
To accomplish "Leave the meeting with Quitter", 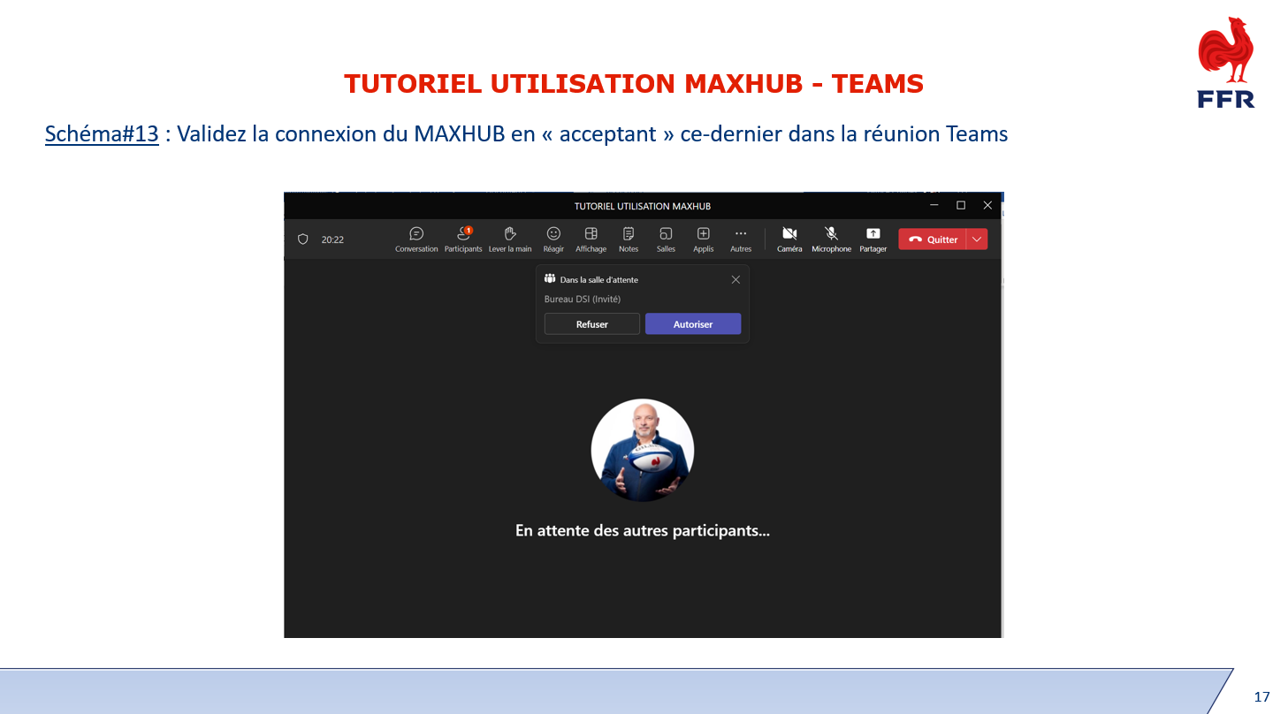I will coord(933,239).
